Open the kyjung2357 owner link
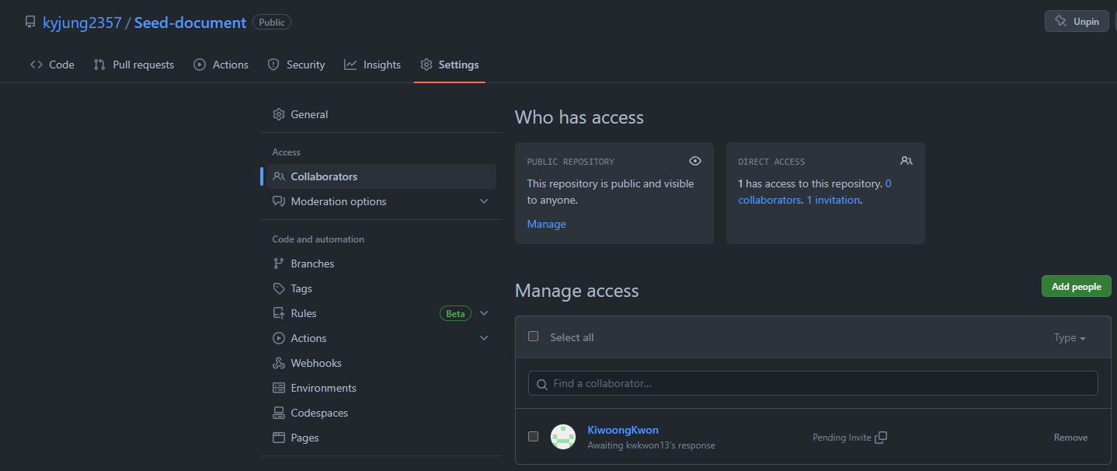The height and width of the screenshot is (471, 1117). (x=82, y=23)
